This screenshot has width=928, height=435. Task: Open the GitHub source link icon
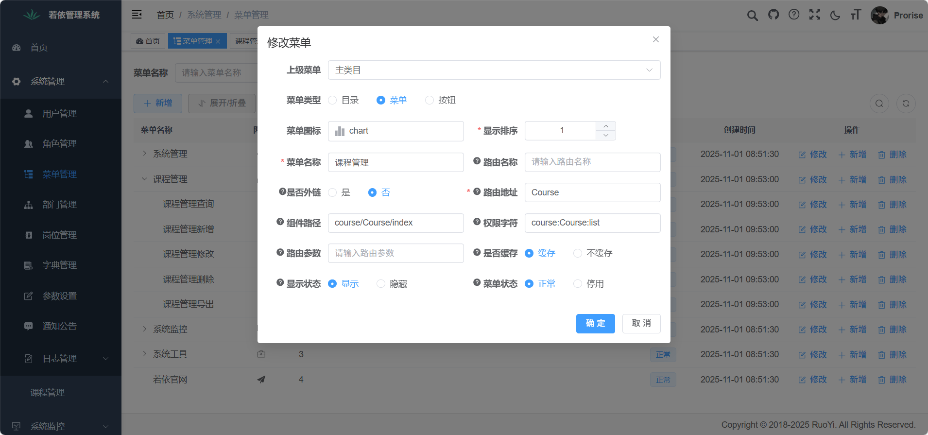point(773,15)
